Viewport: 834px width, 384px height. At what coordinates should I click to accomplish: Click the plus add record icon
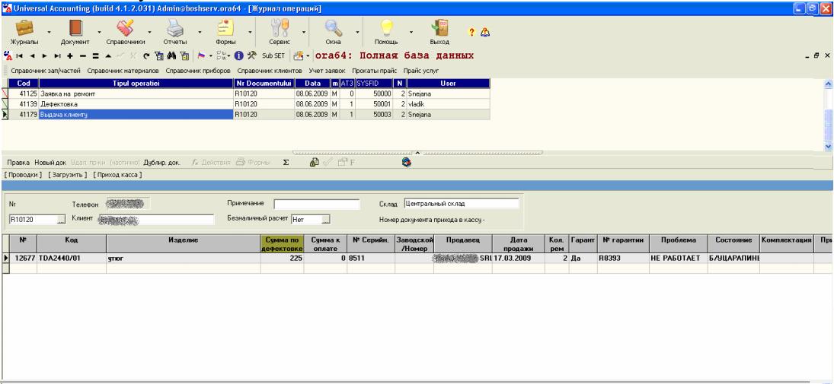click(69, 56)
